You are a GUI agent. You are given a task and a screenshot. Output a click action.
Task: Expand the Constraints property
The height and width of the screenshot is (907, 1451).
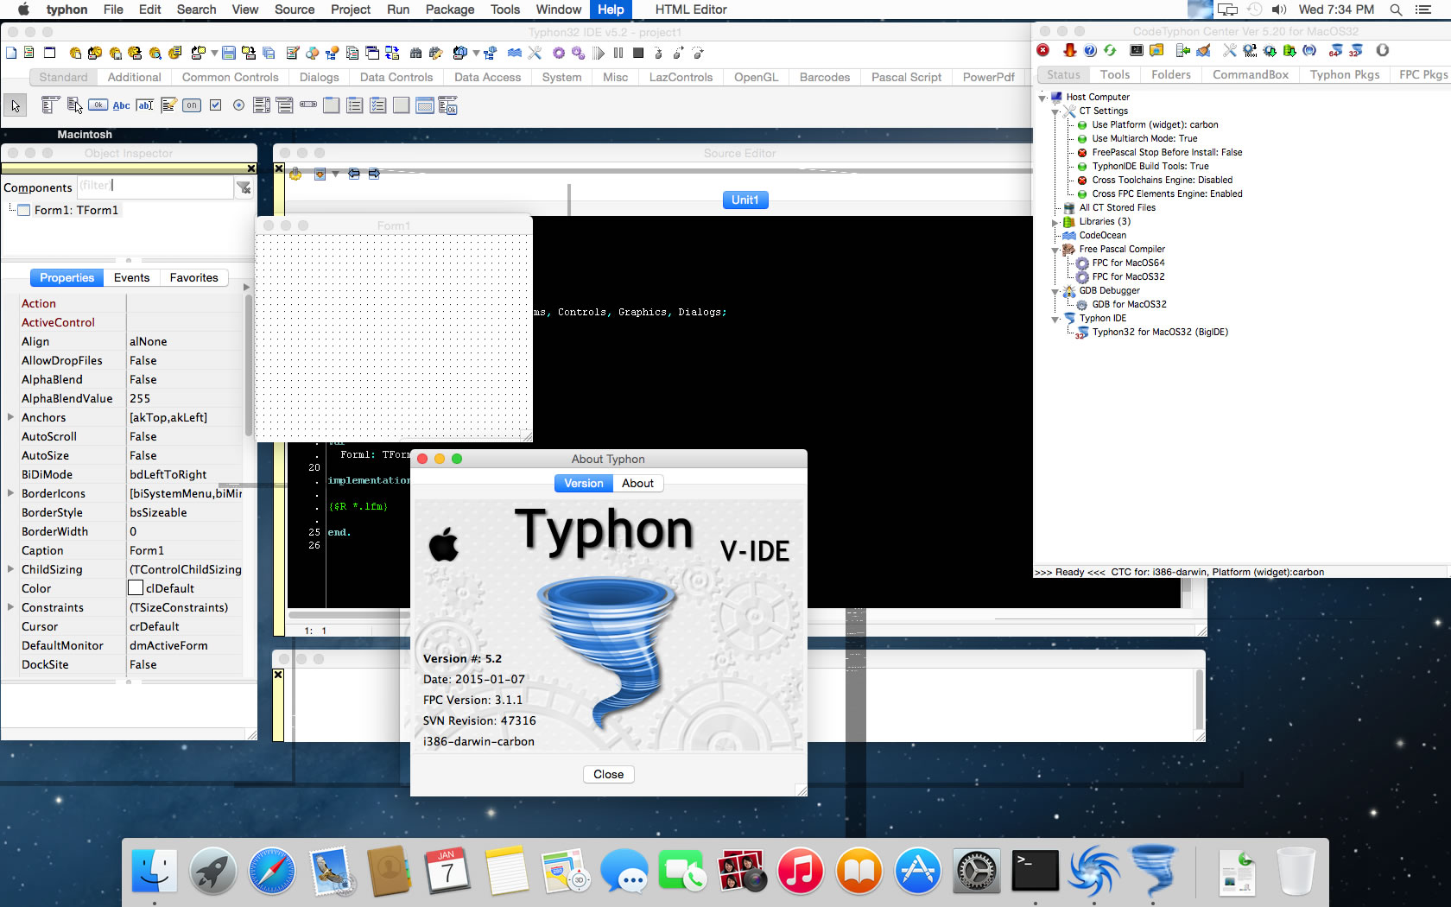tap(10, 607)
